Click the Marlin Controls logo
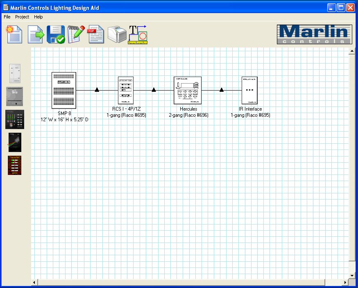 (x=315, y=34)
